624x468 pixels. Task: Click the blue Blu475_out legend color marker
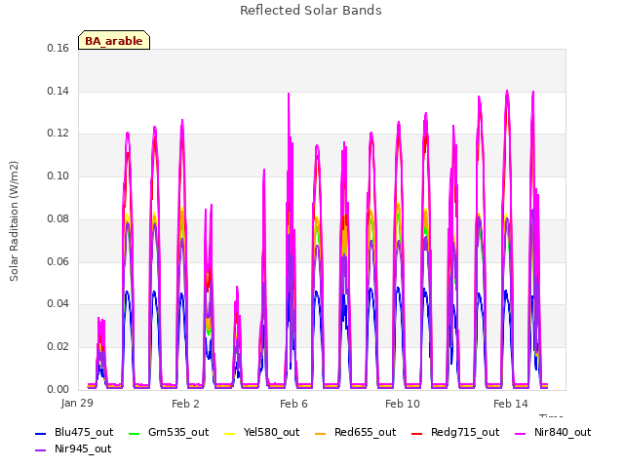click(x=41, y=433)
